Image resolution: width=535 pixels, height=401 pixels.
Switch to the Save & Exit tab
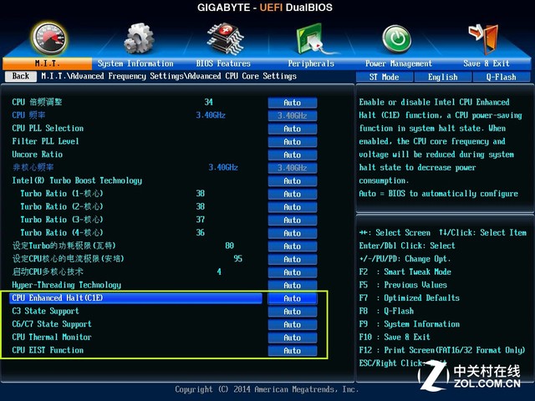pos(487,63)
